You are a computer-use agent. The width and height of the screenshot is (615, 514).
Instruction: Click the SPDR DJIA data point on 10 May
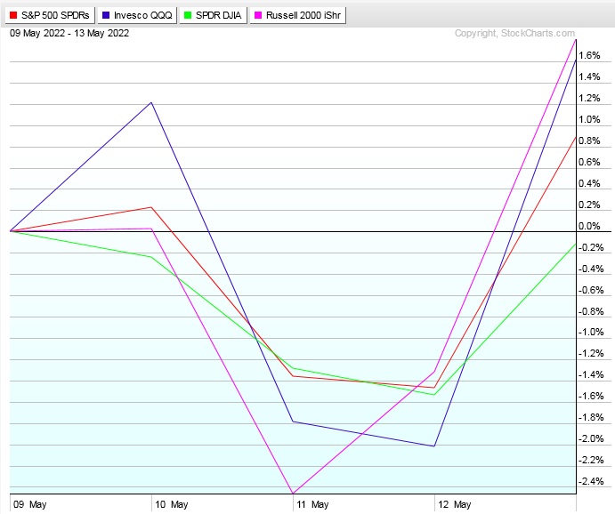tap(151, 257)
